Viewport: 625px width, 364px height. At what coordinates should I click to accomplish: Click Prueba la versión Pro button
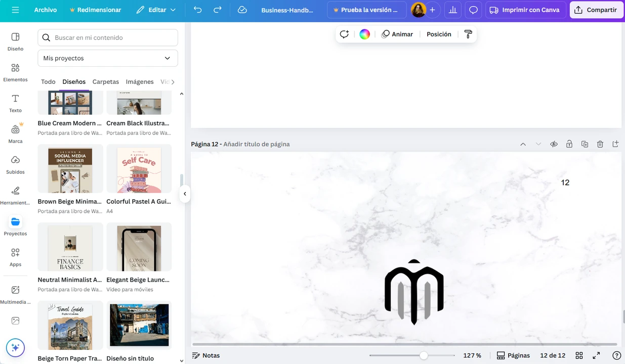coord(367,10)
